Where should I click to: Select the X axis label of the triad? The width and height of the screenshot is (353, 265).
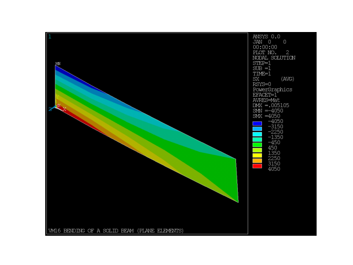[65, 109]
